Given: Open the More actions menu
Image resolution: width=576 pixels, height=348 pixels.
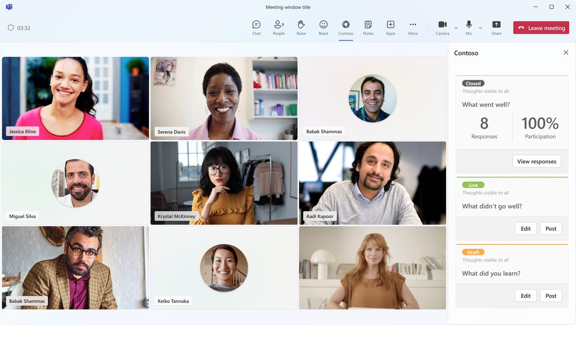Looking at the screenshot, I should pos(413,27).
